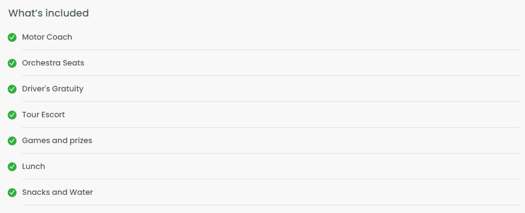
Task: Select the check icon for Games and prizes
Action: [x=12, y=141]
